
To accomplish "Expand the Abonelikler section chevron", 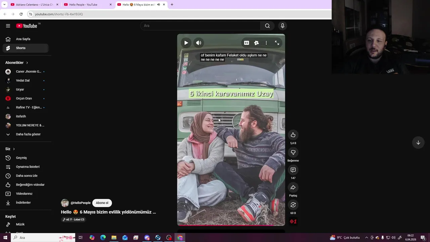I will tap(27, 63).
